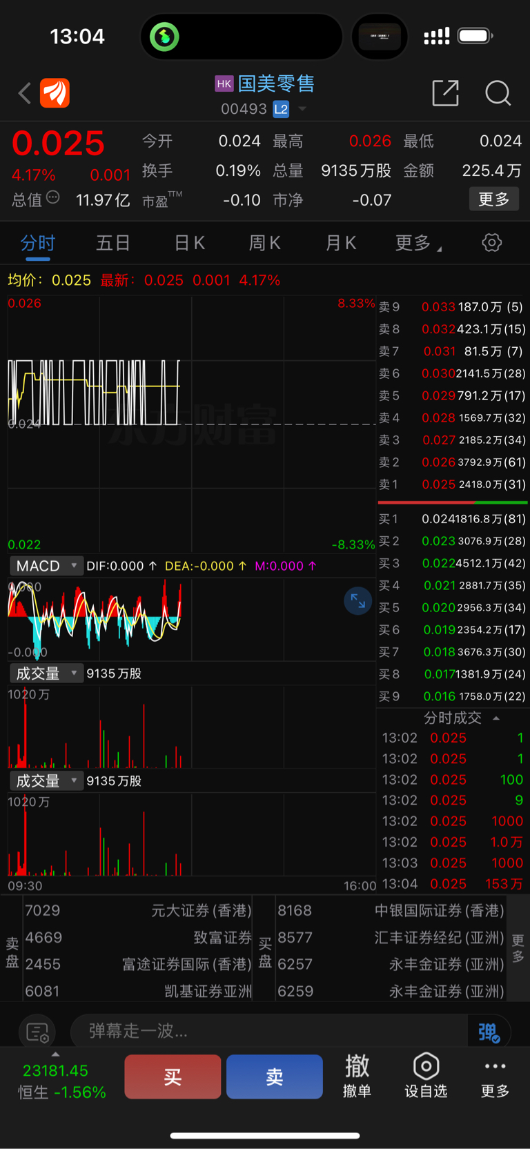The image size is (530, 1149).
Task: Tap the 弹幕走一波 comment input field
Action: click(269, 1032)
